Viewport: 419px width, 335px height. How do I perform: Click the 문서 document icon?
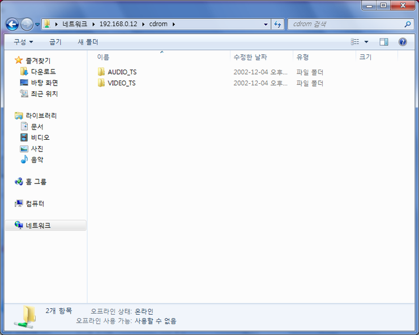(x=24, y=126)
